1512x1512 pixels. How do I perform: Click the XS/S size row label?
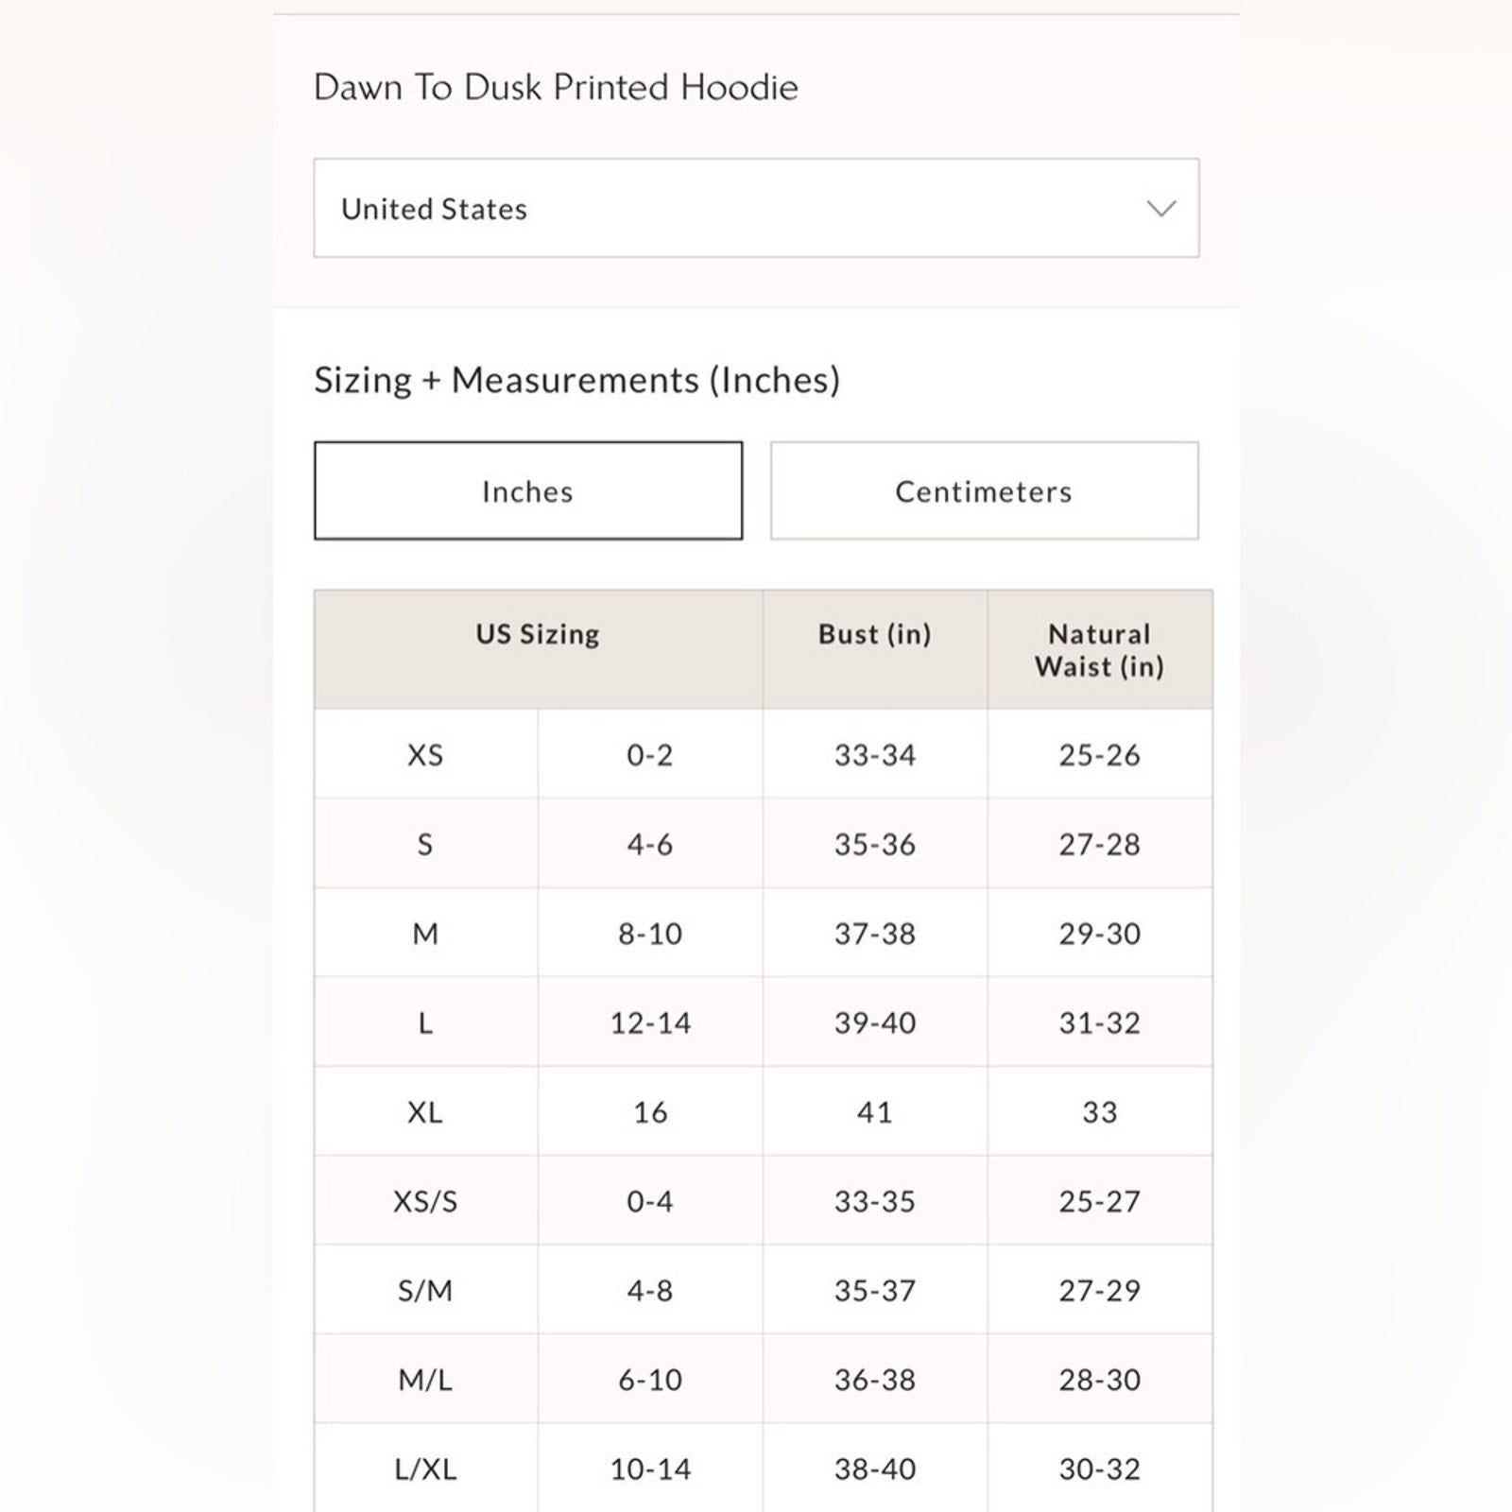click(x=425, y=1201)
